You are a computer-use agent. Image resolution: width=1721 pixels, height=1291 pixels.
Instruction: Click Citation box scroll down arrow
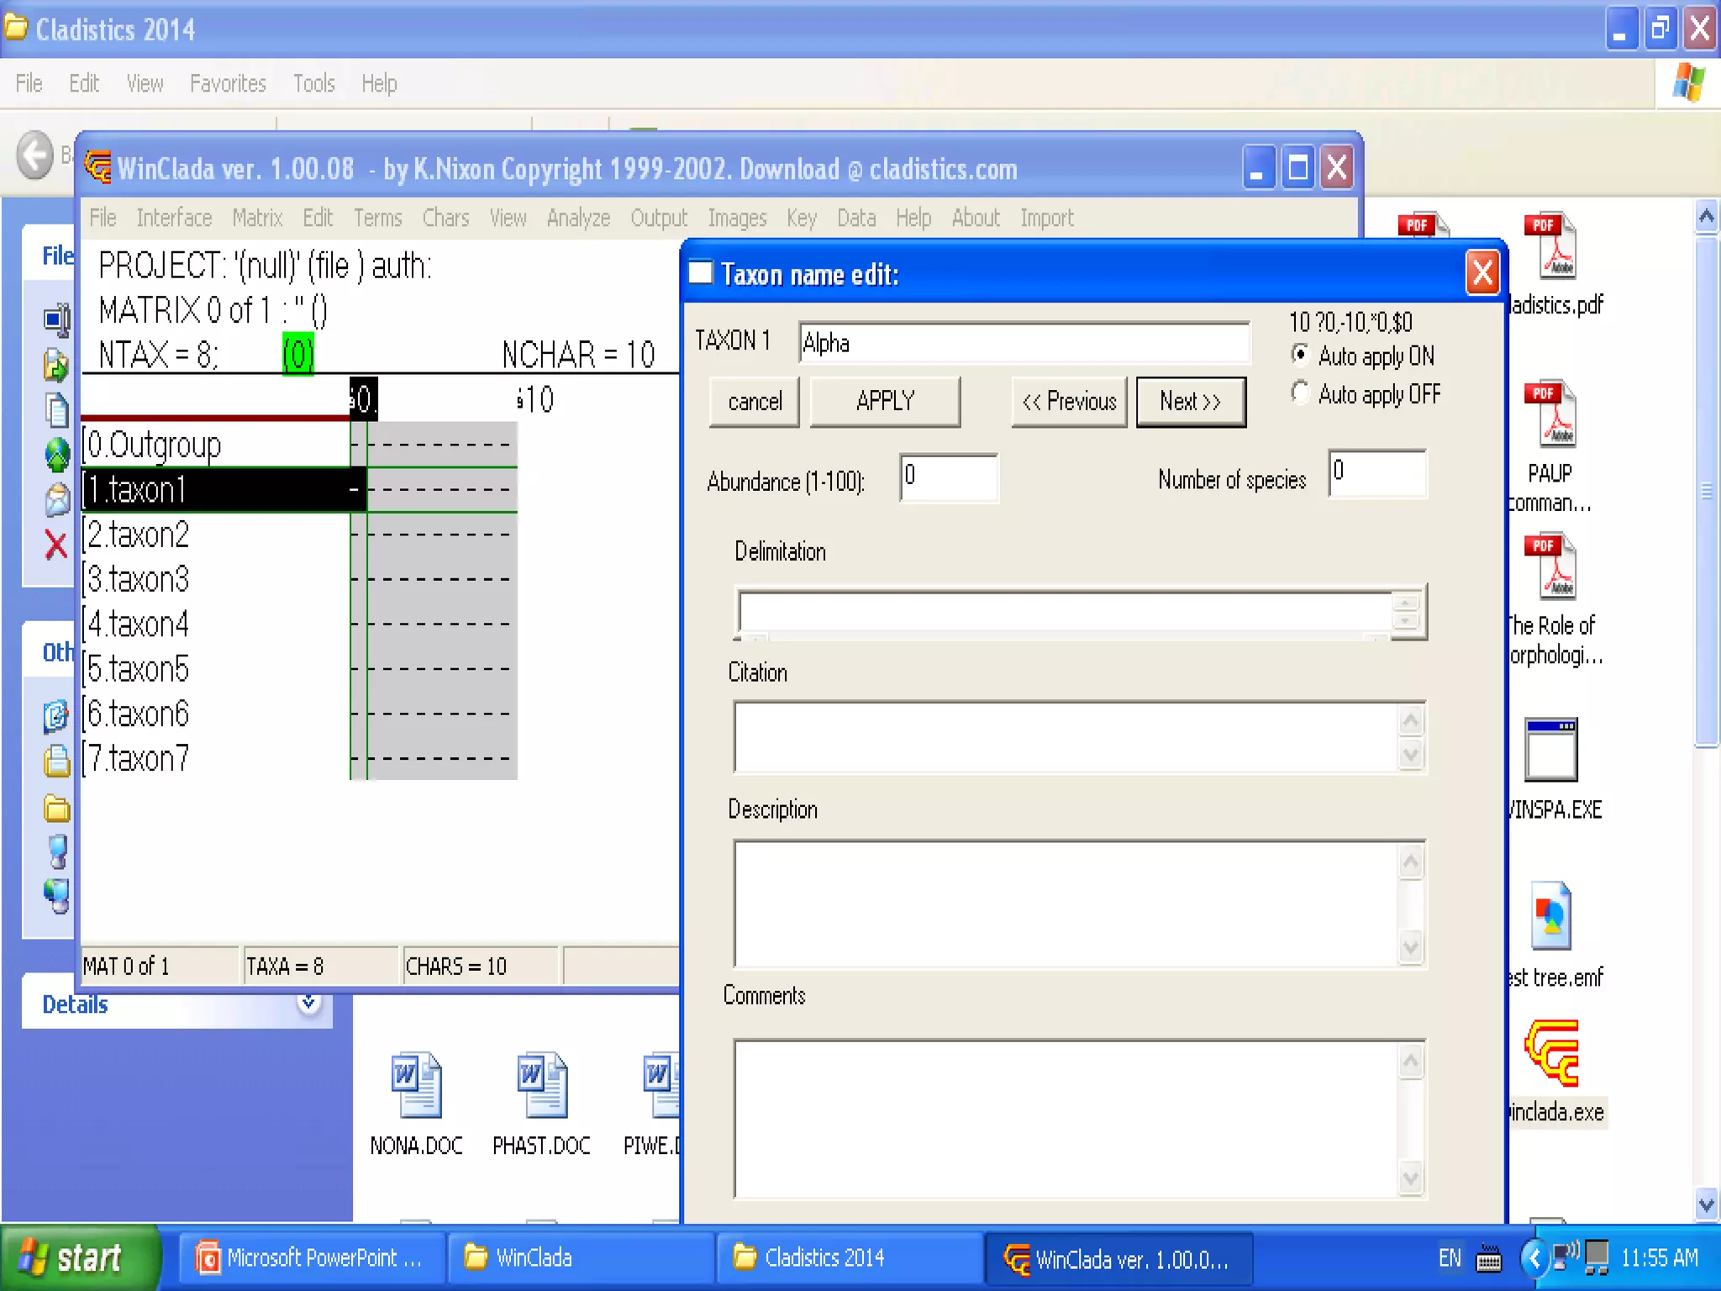click(1411, 755)
